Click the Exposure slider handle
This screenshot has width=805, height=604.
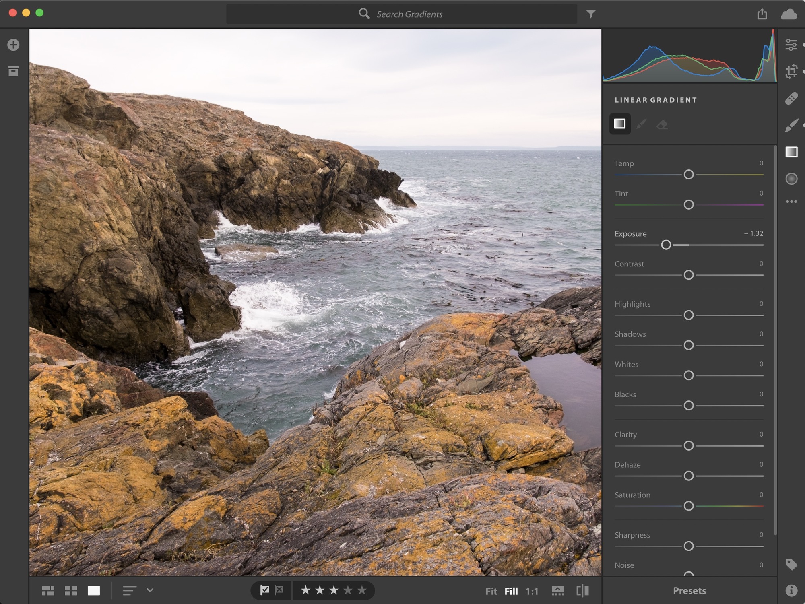coord(666,245)
